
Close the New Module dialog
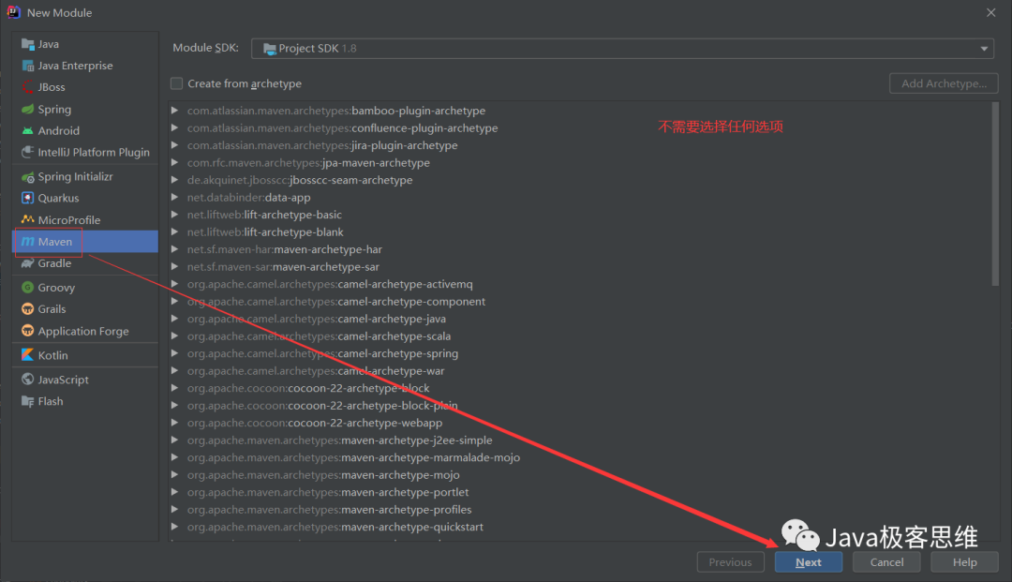pos(990,12)
